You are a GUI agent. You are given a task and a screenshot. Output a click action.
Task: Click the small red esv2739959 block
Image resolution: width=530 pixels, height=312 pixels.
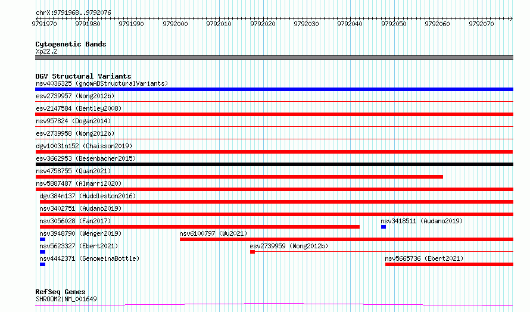(x=252, y=252)
